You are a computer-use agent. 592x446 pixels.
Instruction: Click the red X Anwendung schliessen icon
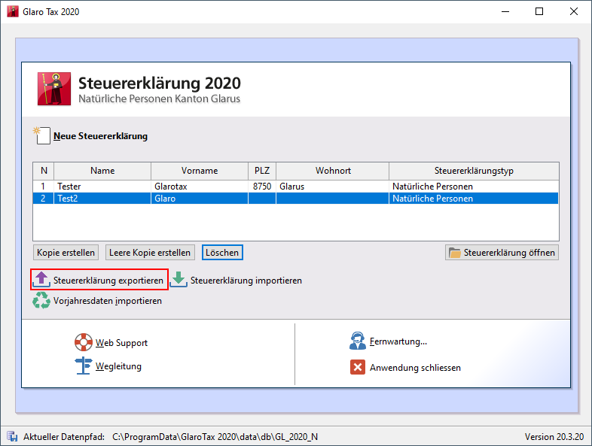[x=358, y=367]
